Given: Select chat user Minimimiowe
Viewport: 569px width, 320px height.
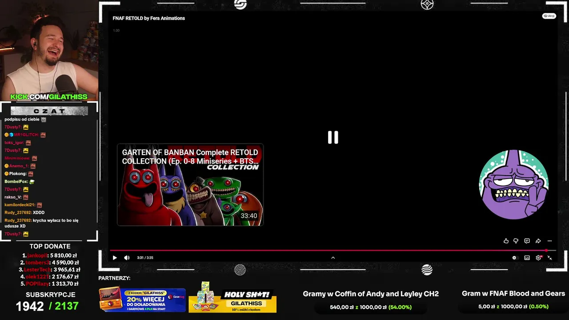Looking at the screenshot, I should (17, 158).
